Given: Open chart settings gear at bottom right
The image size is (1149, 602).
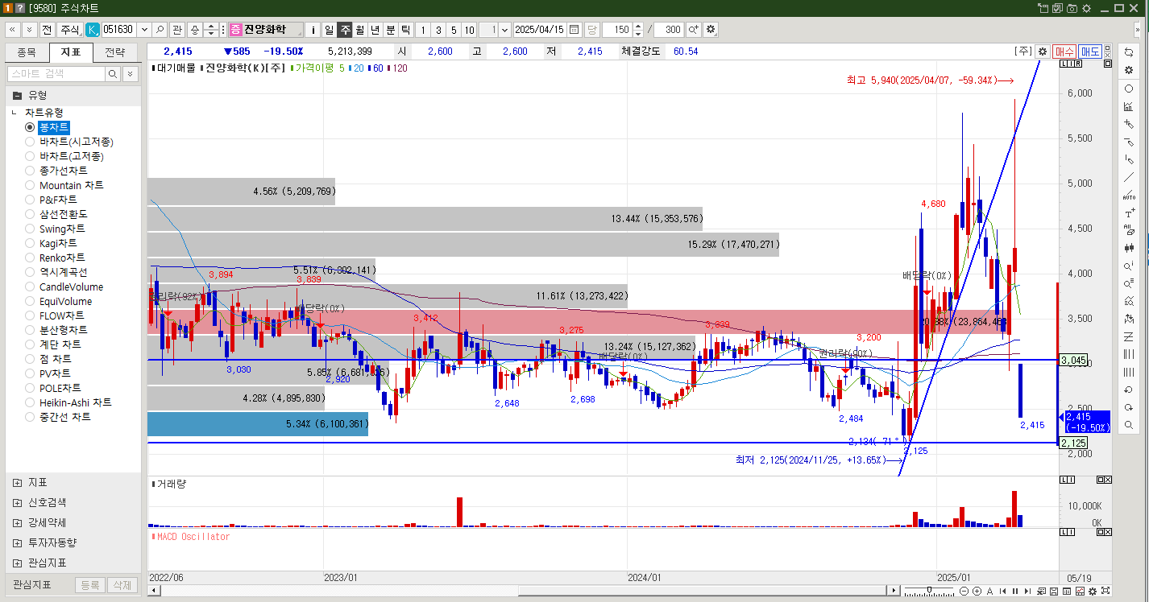Looking at the screenshot, I should [1093, 592].
